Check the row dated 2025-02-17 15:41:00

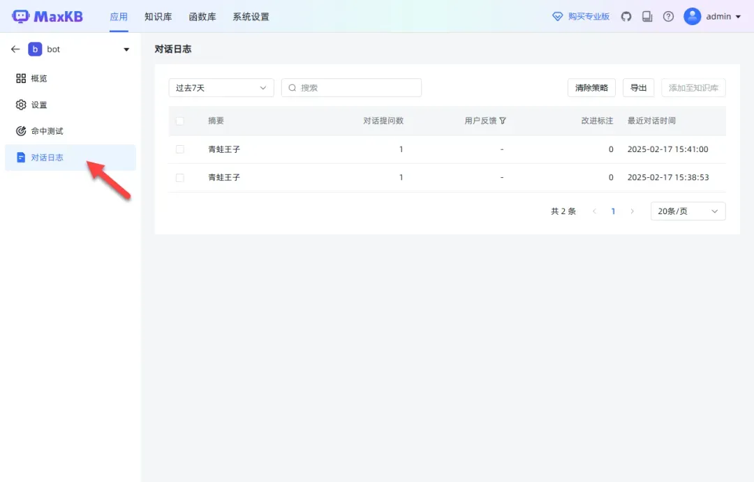(x=180, y=149)
